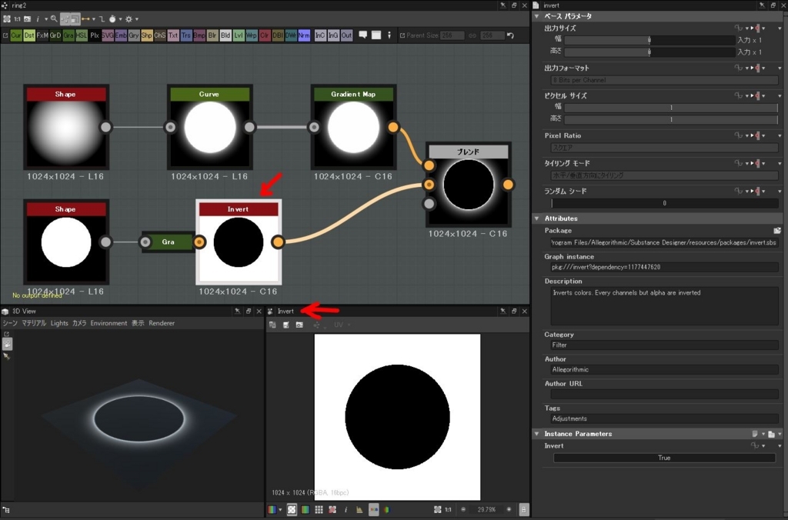The height and width of the screenshot is (520, 788).
Task: Open the 出力フォーマット dropdown
Action: tap(664, 80)
